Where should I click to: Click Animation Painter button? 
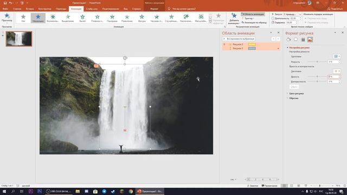click(x=254, y=23)
